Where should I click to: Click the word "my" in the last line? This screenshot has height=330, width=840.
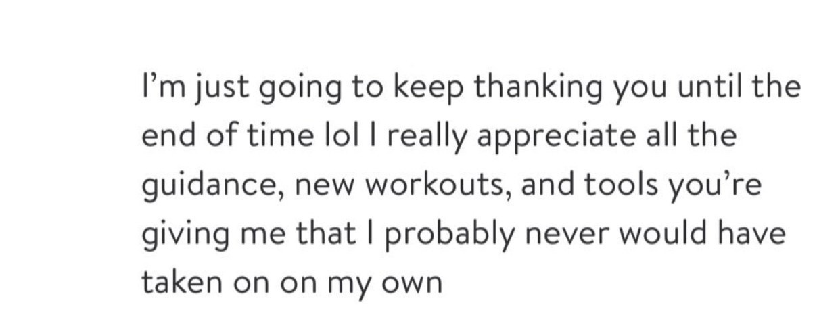356,282
